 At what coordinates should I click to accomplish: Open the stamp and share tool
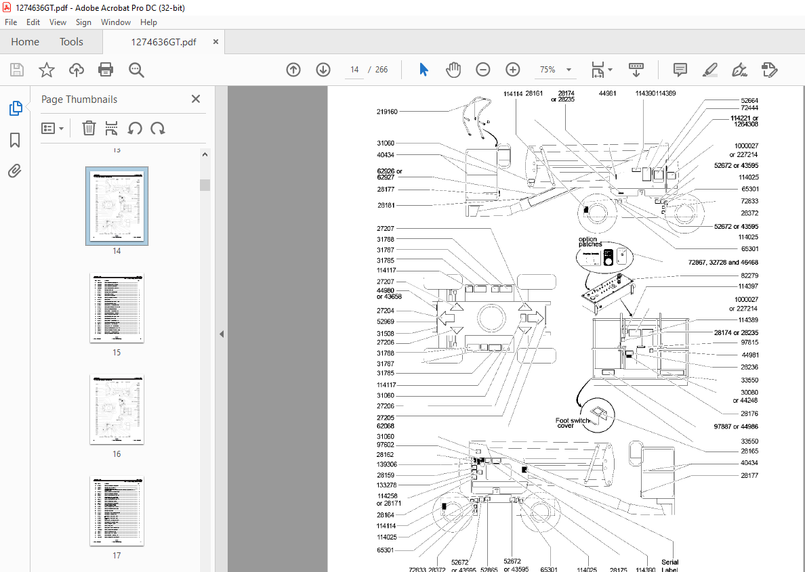click(769, 70)
